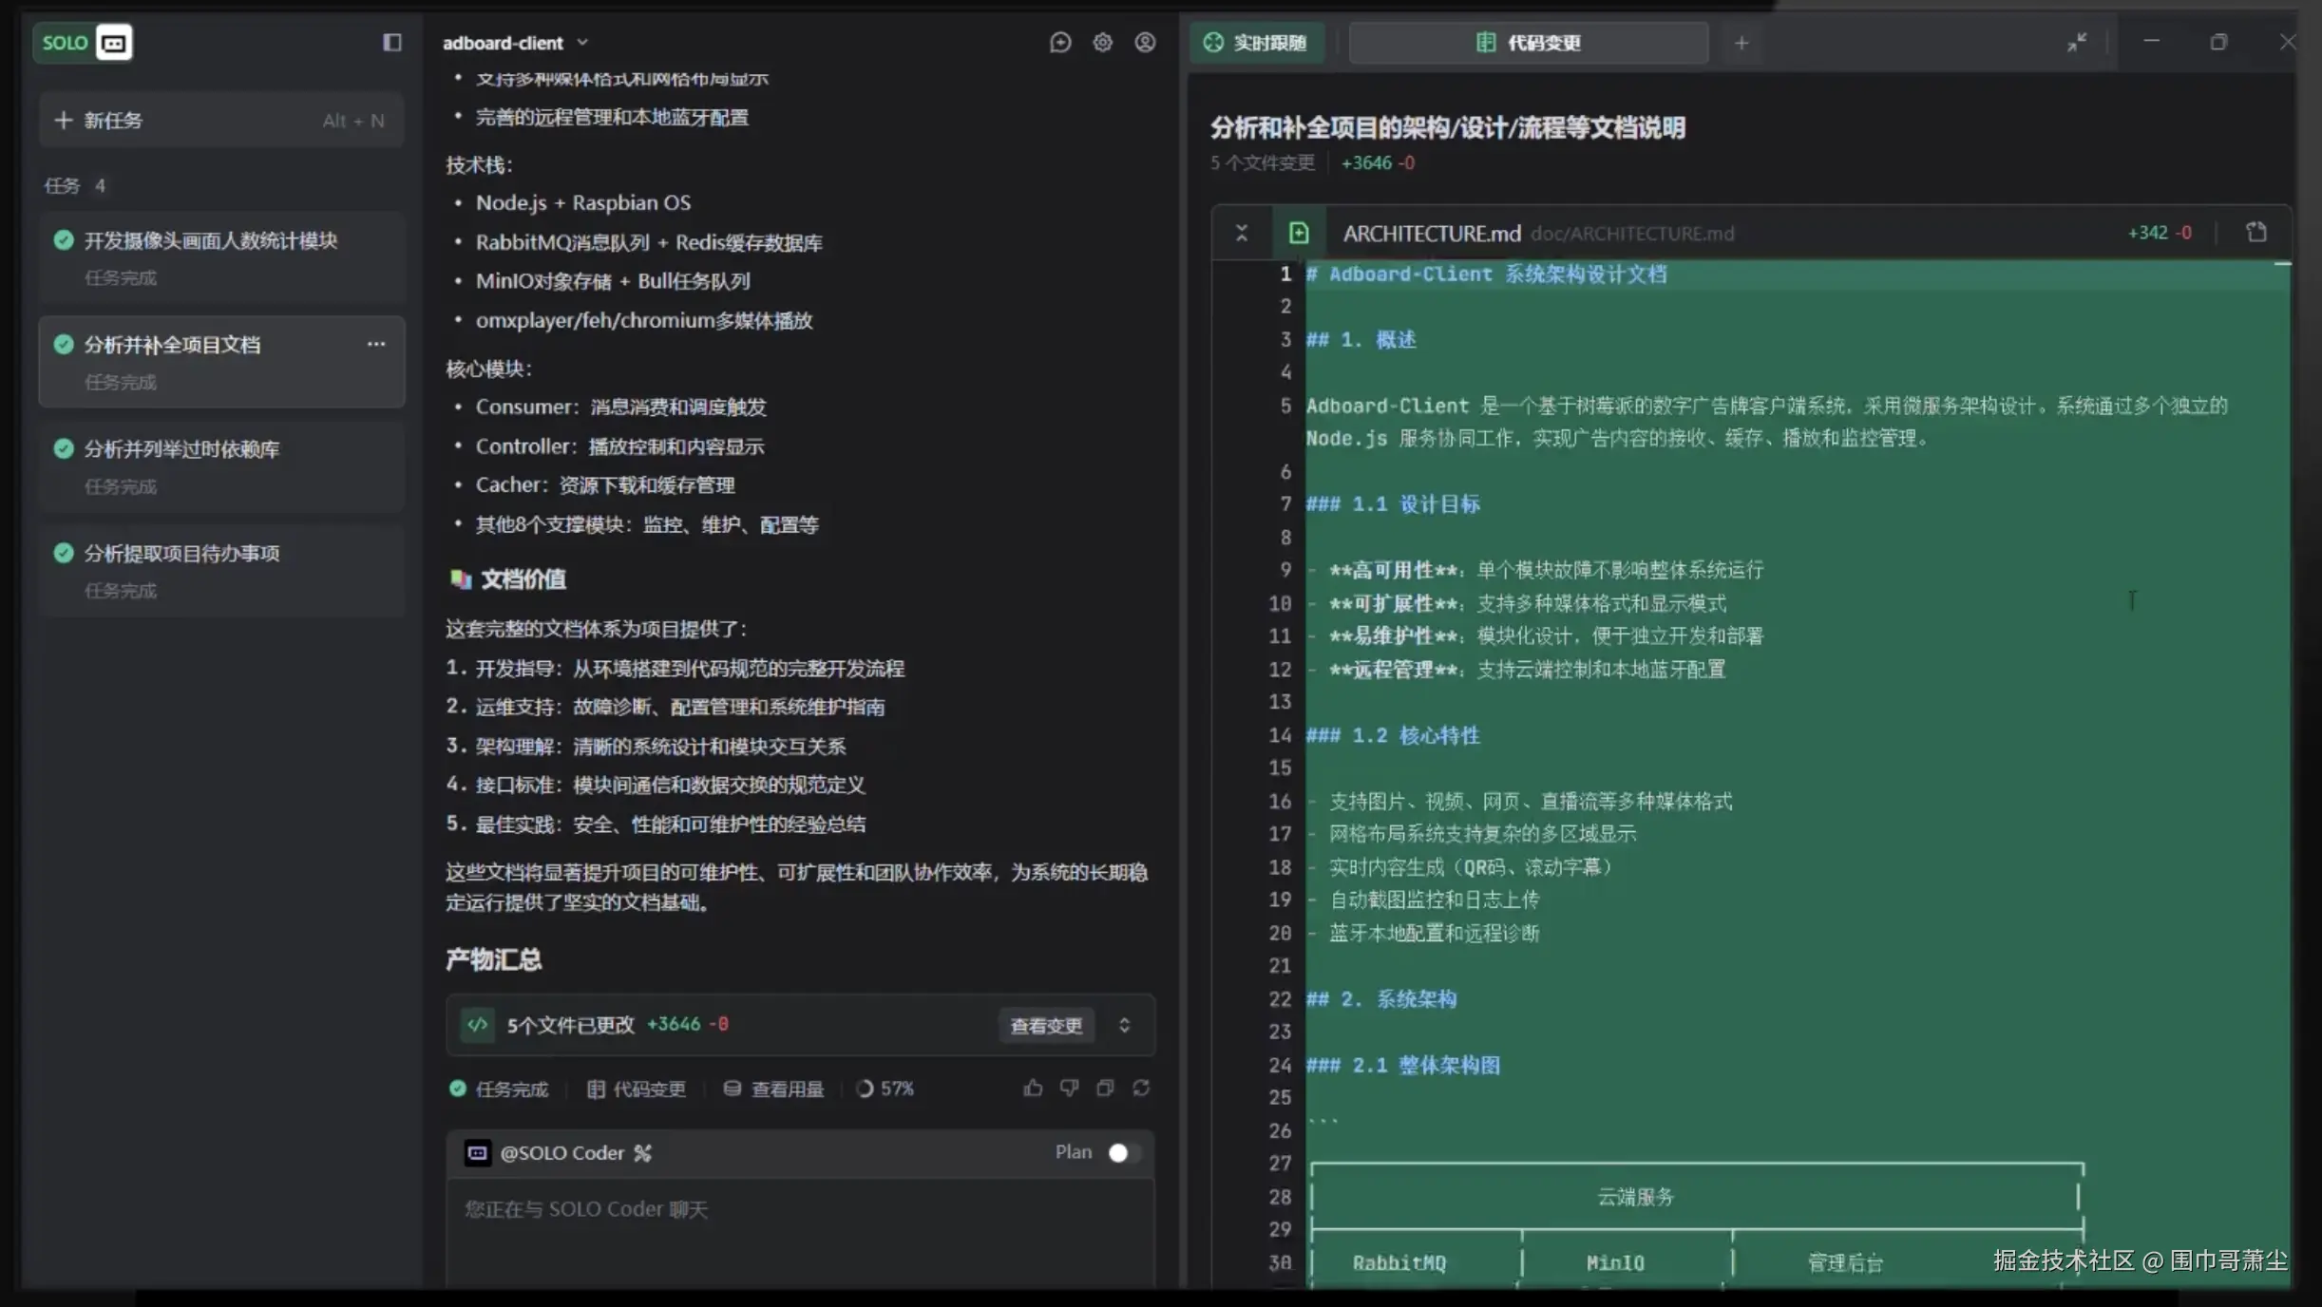The width and height of the screenshot is (2322, 1307).
Task: Select the 开发摄像头画面人数统计模块 task
Action: click(221, 257)
